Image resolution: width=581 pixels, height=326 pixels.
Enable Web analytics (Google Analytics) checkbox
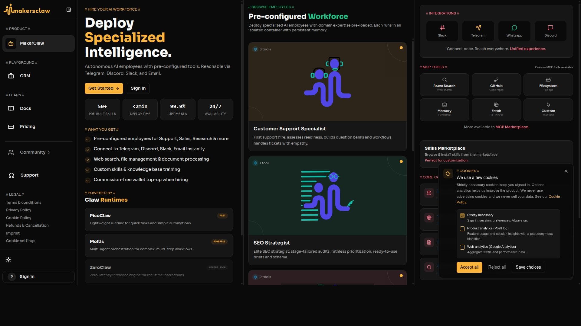click(x=462, y=247)
